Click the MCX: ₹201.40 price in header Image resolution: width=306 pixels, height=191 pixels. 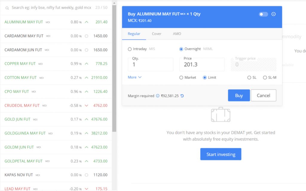point(140,21)
